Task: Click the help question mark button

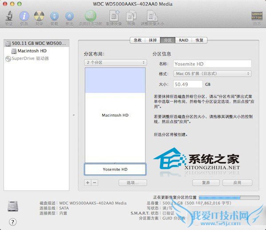Action: (x=12, y=222)
